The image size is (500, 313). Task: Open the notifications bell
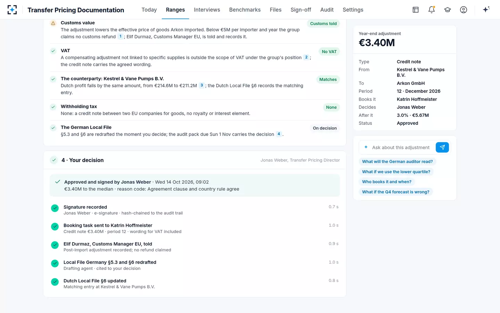432,10
